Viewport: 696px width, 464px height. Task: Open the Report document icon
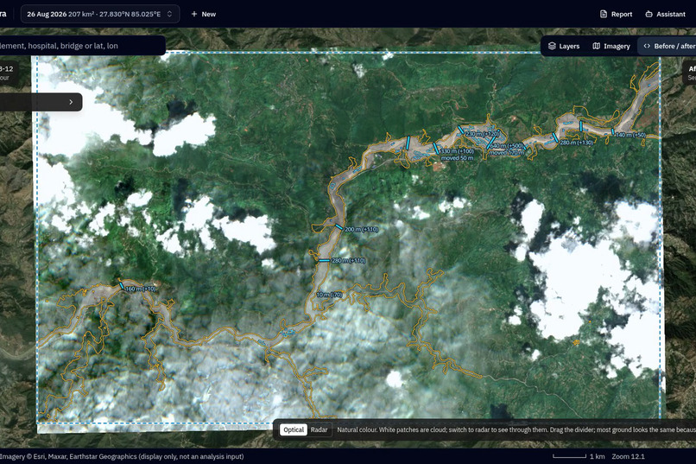pyautogui.click(x=604, y=14)
